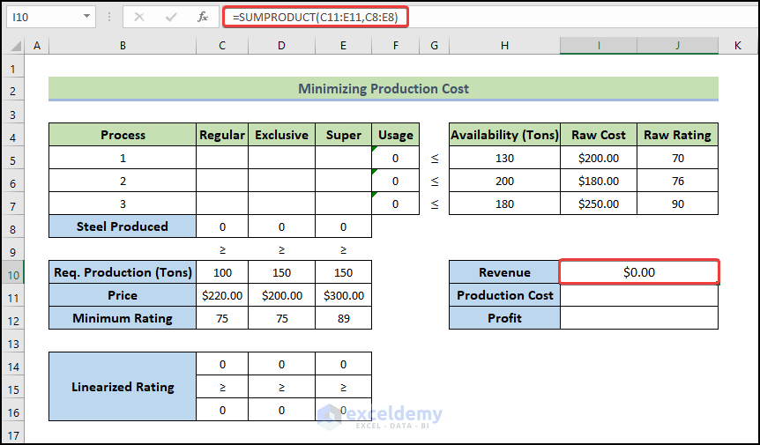Select the raw rating cell 76
760x445 pixels.
(678, 182)
